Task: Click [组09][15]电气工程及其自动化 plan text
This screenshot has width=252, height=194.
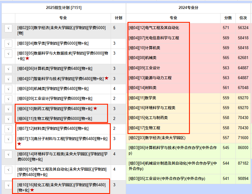Action: (x=62, y=172)
